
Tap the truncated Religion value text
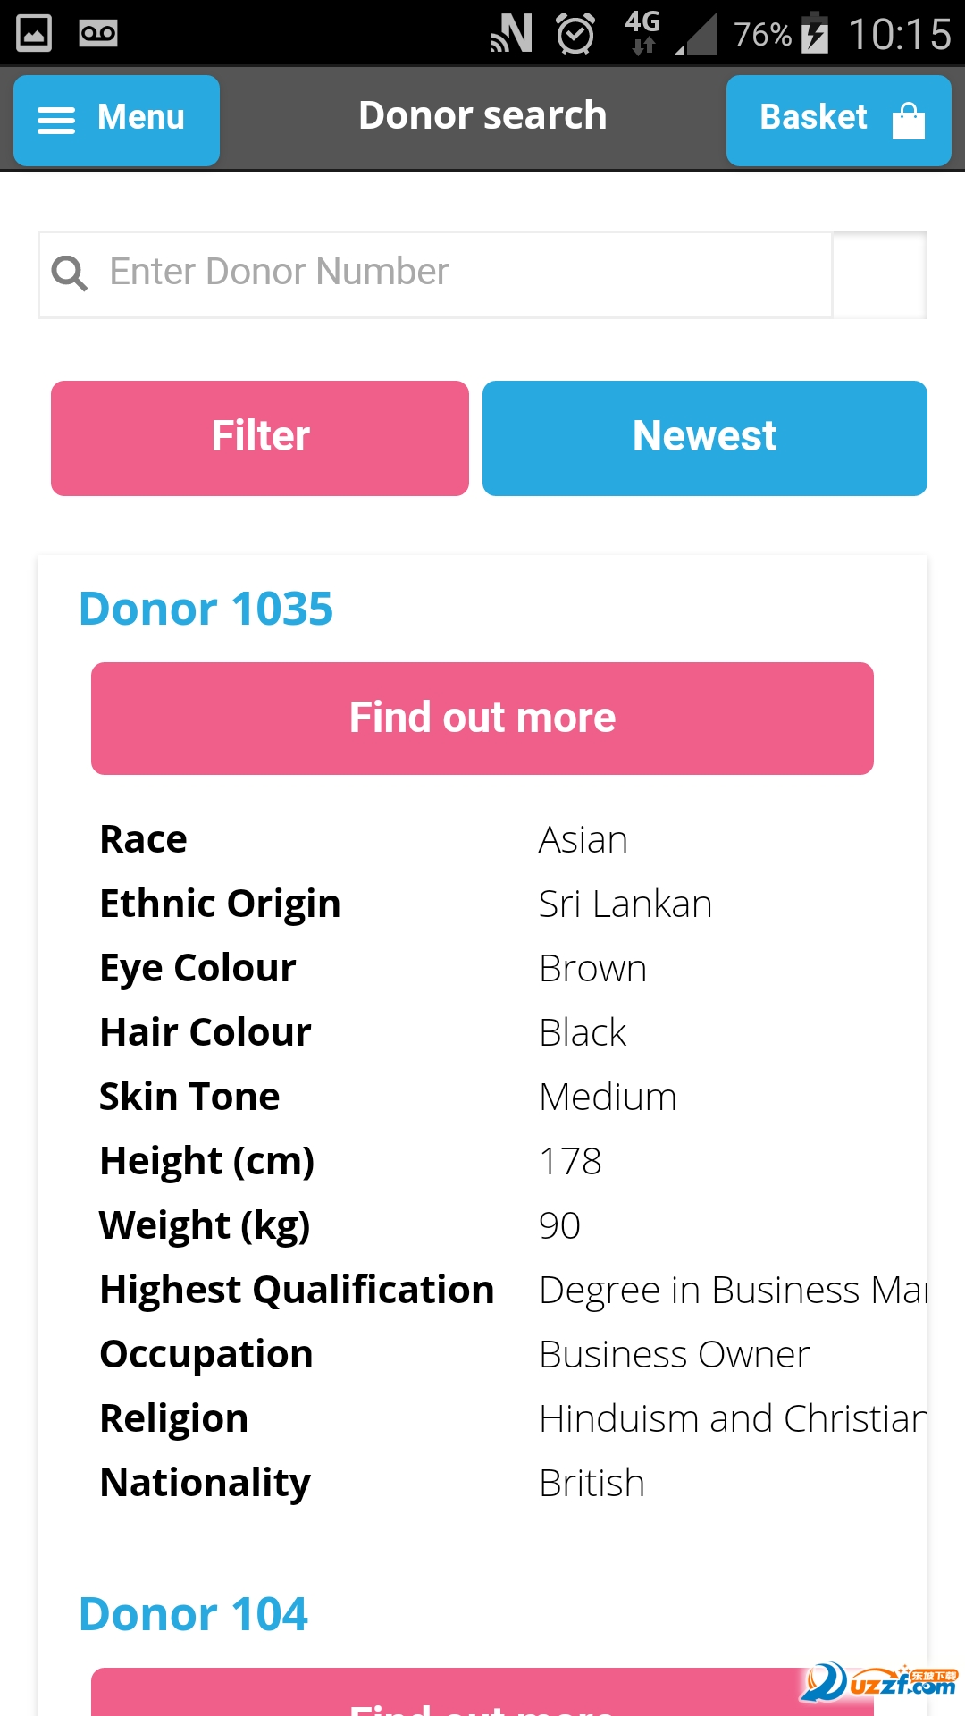tap(733, 1419)
